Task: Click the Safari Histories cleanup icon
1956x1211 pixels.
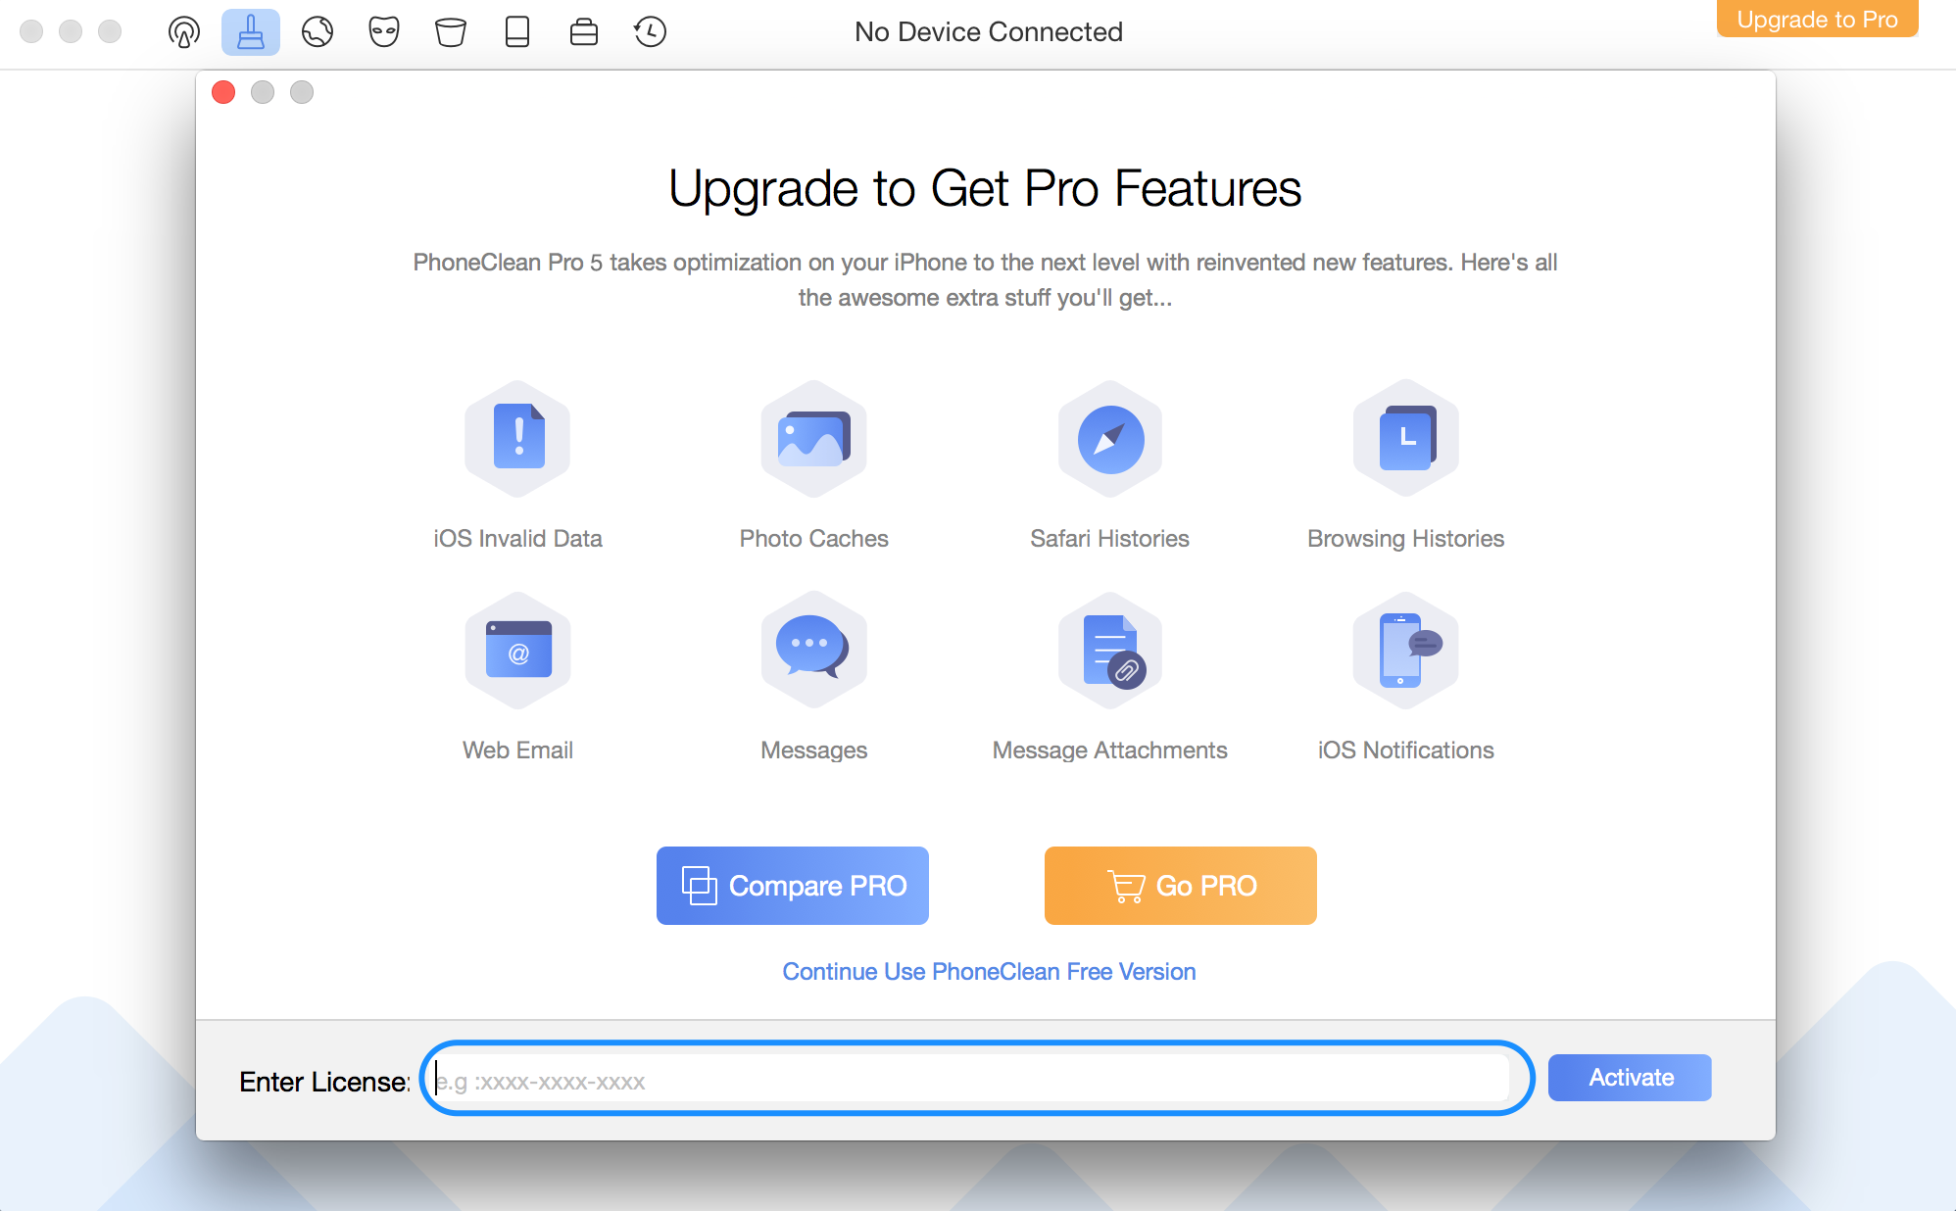Action: 1108,436
